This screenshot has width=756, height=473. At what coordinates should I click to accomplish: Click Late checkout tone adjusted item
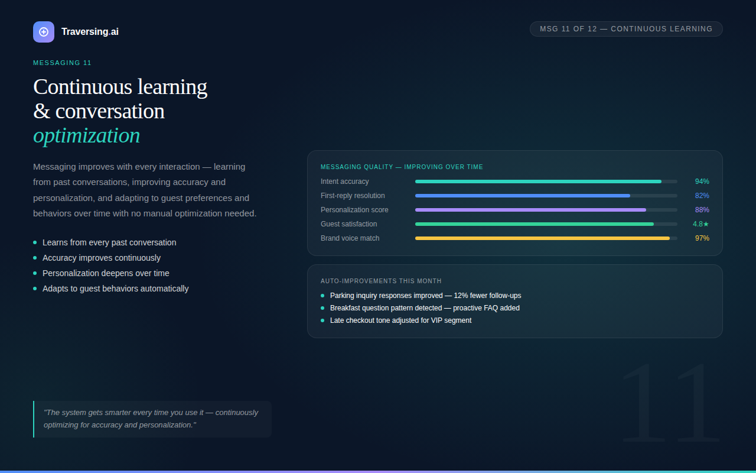(x=400, y=320)
